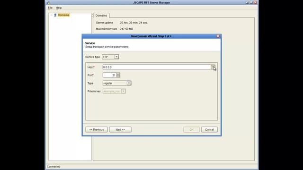The height and width of the screenshot is (170, 303).
Task: Decrease the Port value with down arrow
Action: pos(118,76)
